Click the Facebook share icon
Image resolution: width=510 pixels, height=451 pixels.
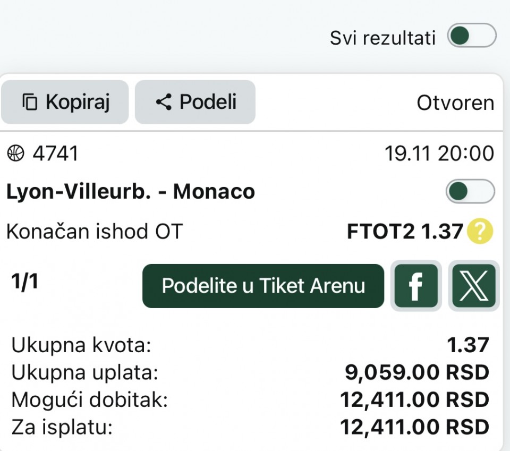pyautogui.click(x=416, y=287)
